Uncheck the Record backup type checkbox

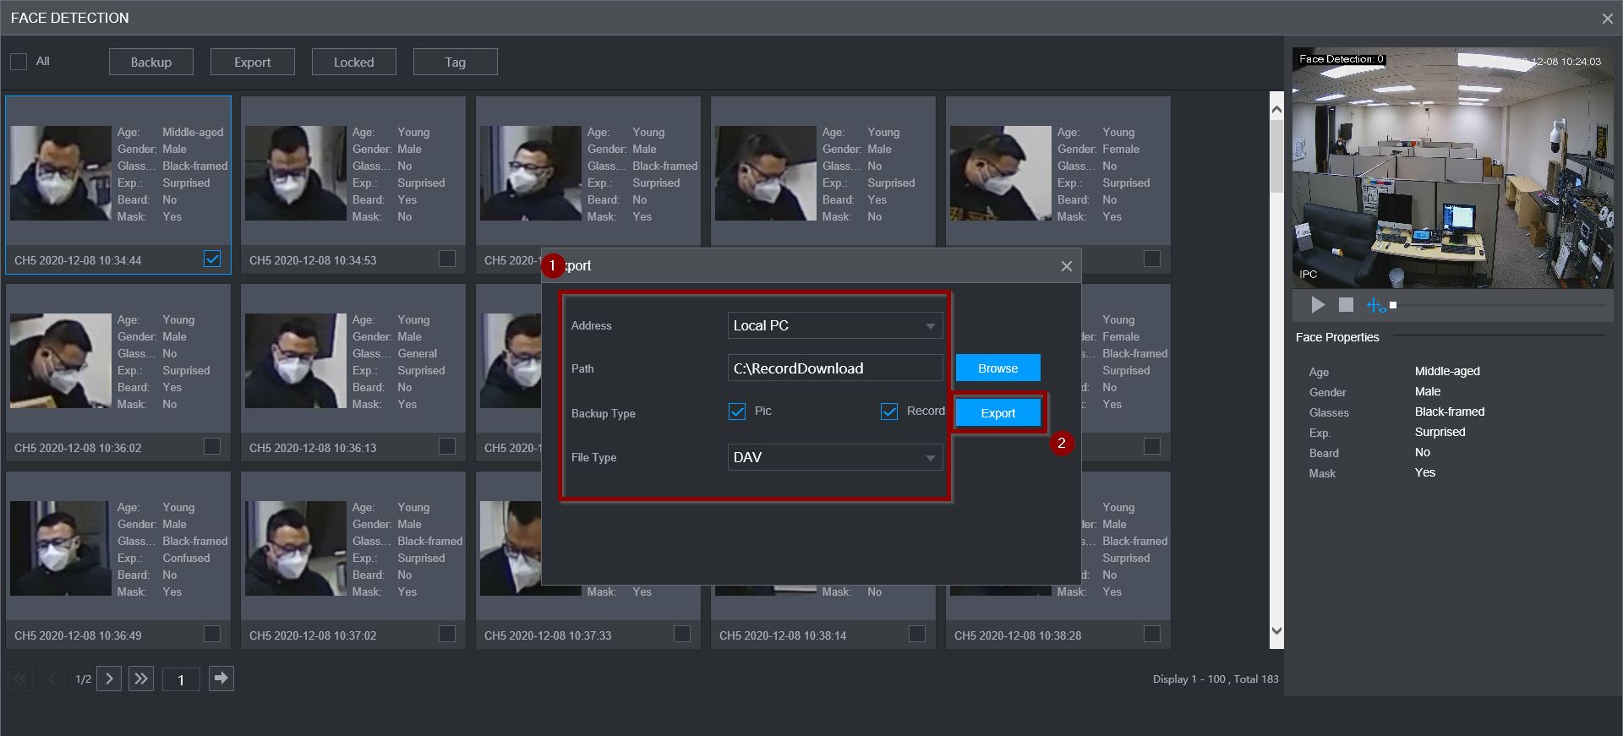pos(889,412)
